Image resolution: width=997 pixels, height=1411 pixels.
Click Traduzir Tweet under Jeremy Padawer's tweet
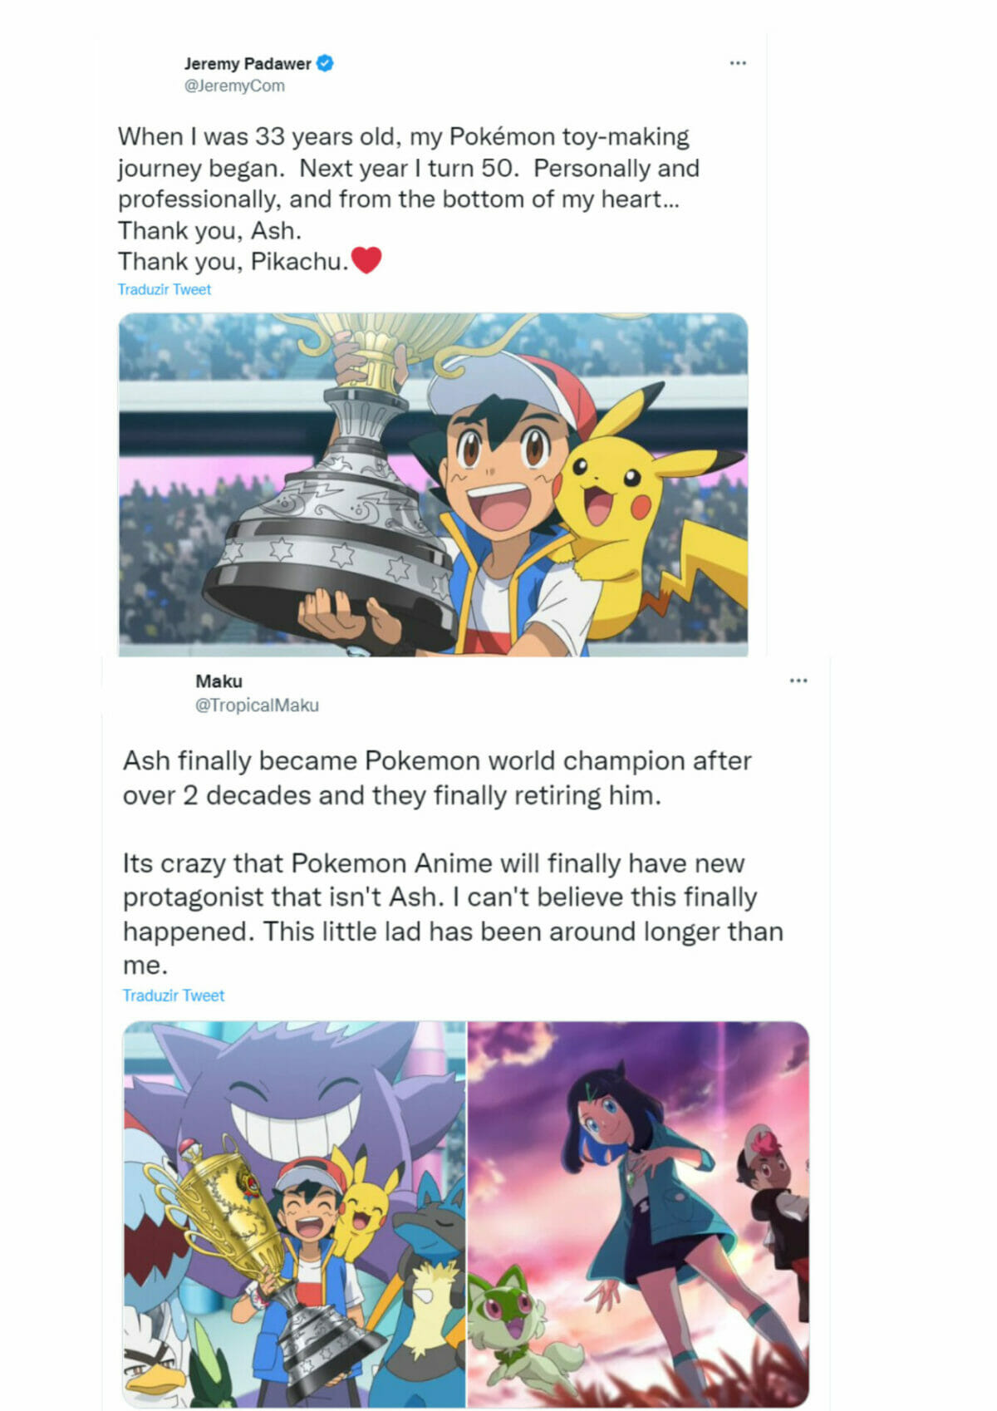(x=165, y=289)
